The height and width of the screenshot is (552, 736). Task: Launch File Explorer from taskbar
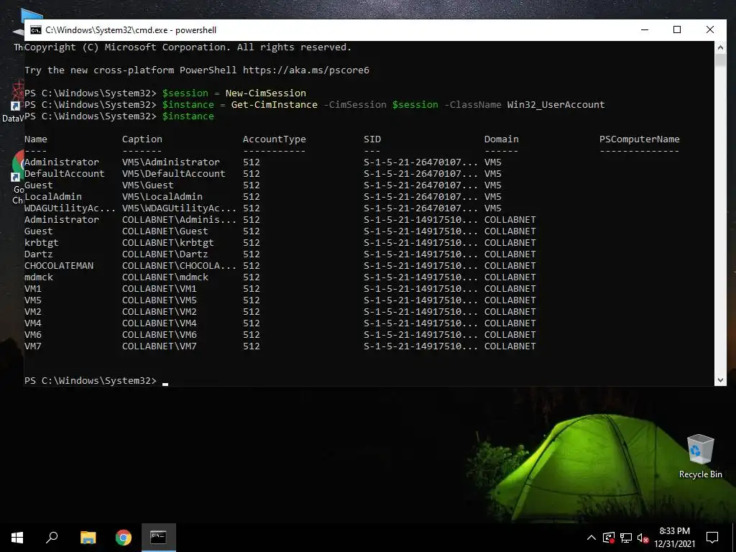click(88, 538)
